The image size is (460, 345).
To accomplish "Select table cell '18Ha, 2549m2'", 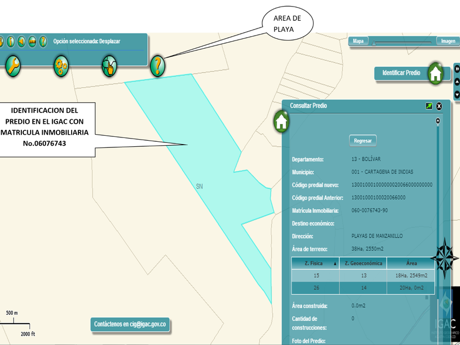I will tap(411, 275).
